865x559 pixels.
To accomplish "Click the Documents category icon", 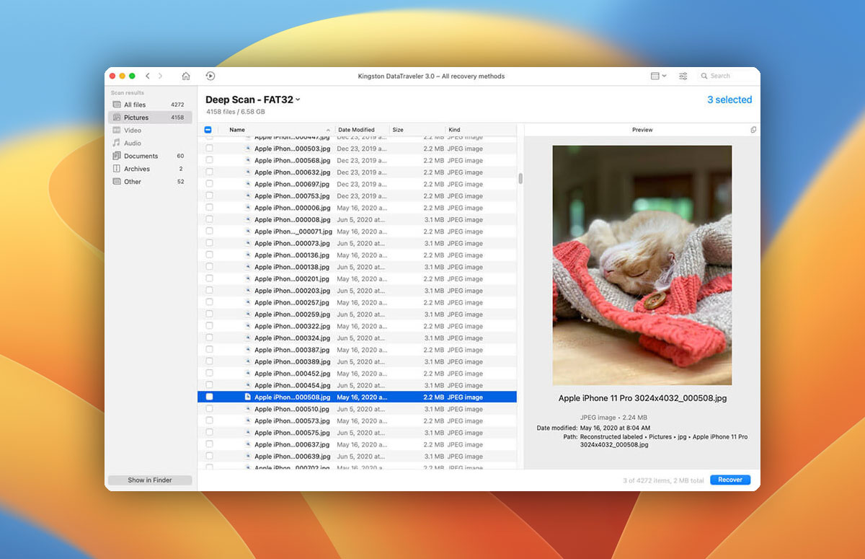I will click(117, 156).
